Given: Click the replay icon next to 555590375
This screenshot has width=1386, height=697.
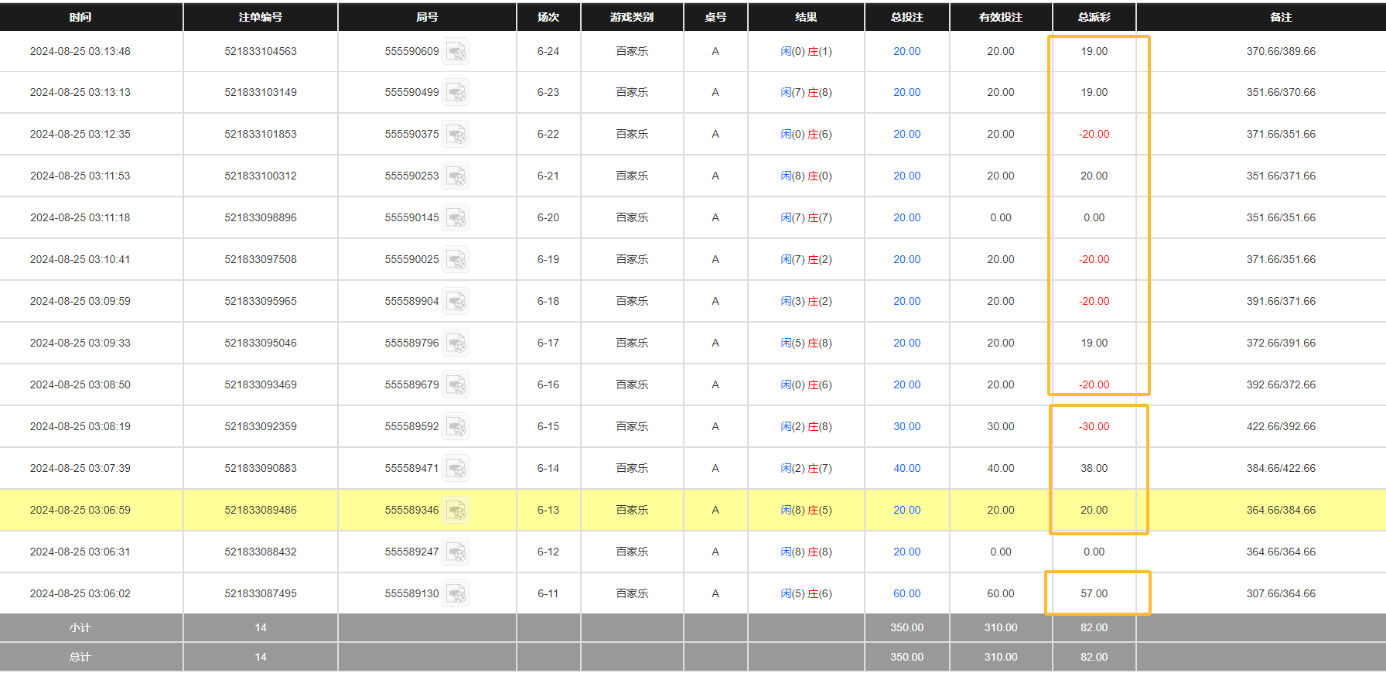Looking at the screenshot, I should pos(456,135).
